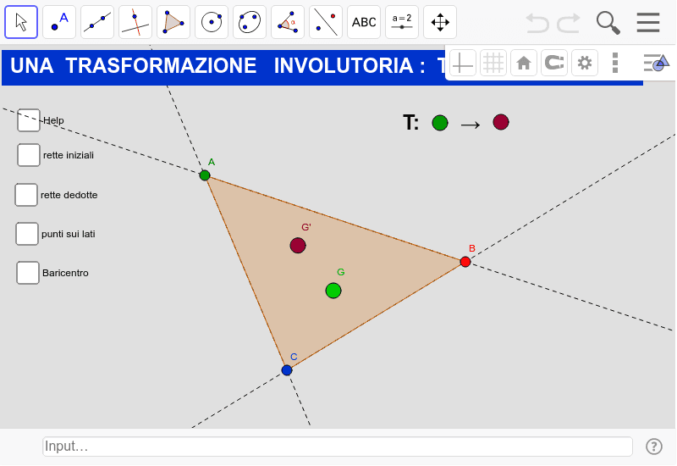Select the Ellipse conic tool
The image size is (677, 466).
(250, 22)
